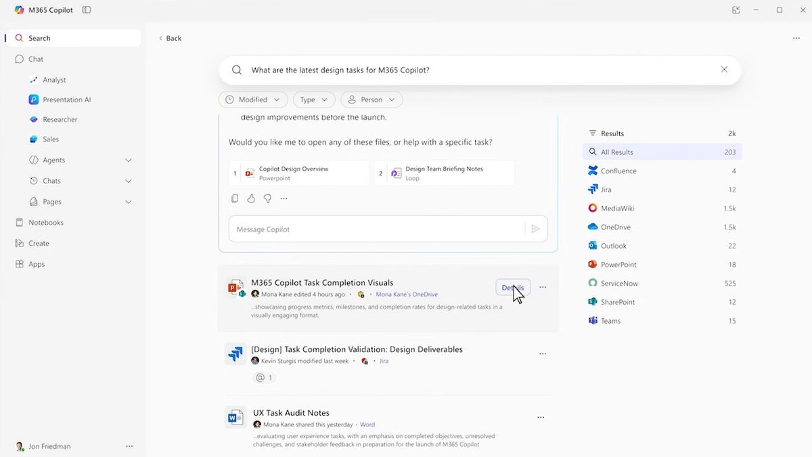Give thumbs up to the response
812x457 pixels.
click(x=251, y=198)
